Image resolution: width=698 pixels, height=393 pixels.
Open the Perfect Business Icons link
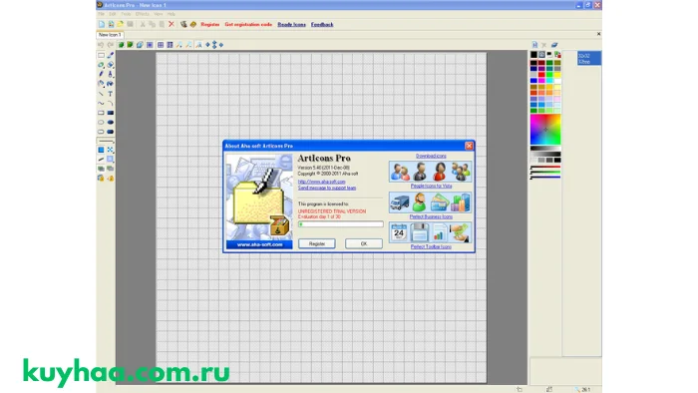(431, 216)
